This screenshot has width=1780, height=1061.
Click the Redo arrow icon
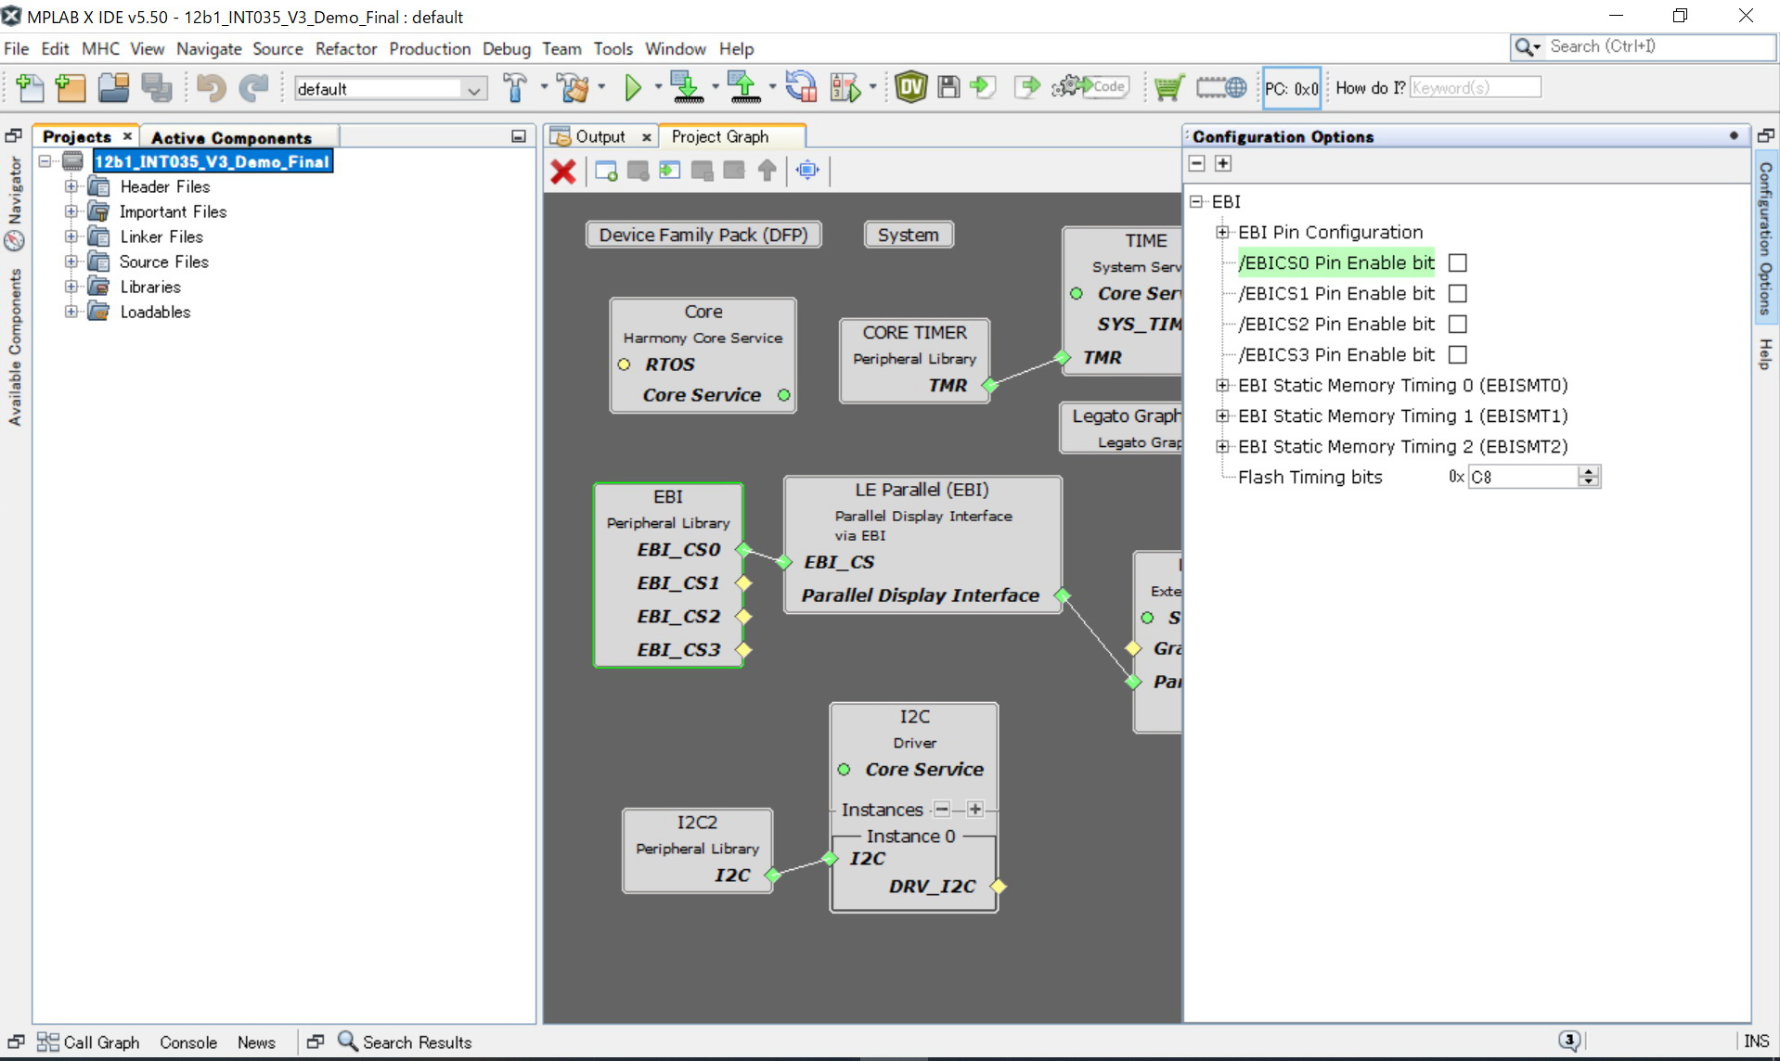coord(252,88)
